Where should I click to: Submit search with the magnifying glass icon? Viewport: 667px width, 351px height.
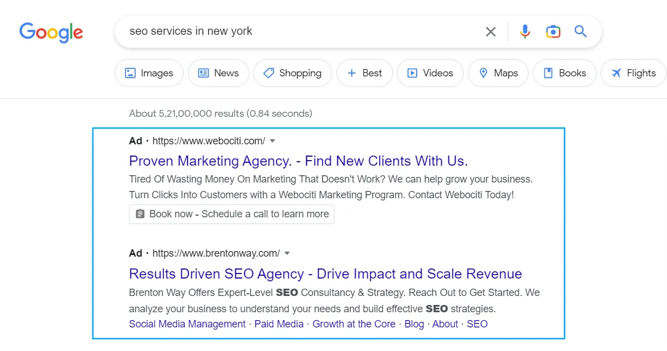(x=581, y=31)
